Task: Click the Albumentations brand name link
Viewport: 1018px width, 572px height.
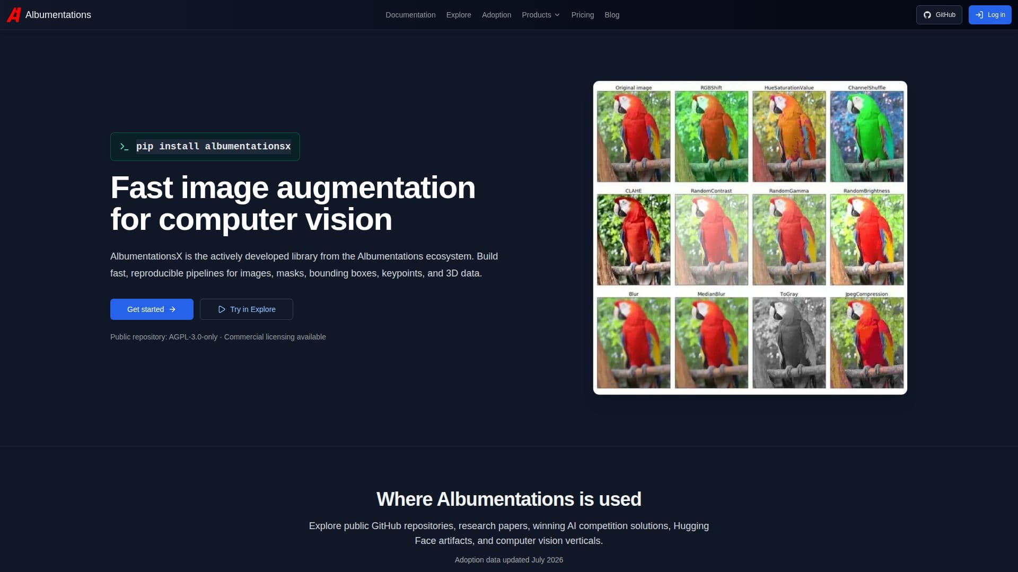Action: click(x=58, y=15)
